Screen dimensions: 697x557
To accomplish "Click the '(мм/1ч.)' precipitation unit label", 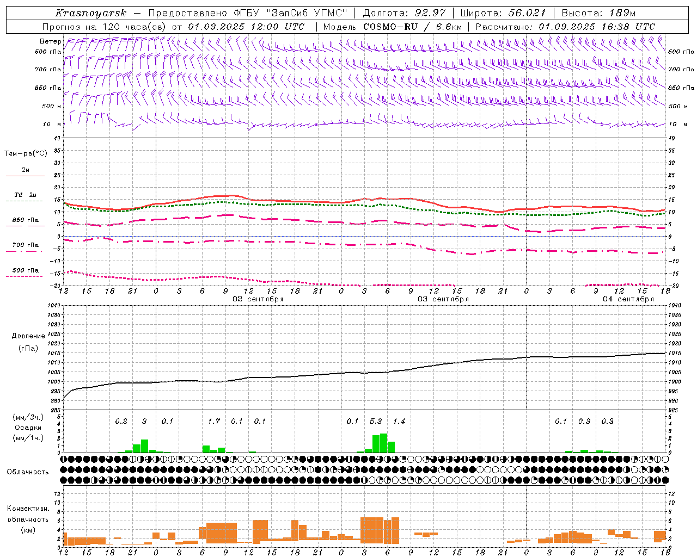I will (28, 437).
